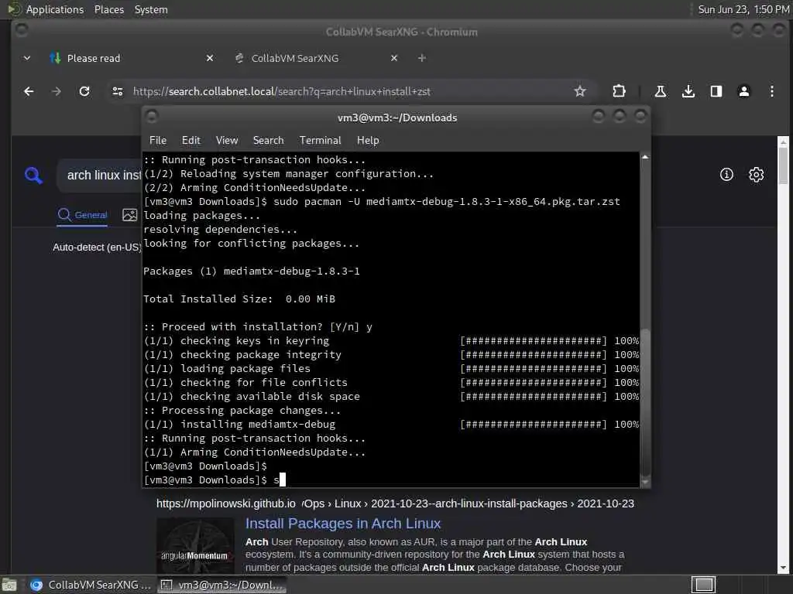Open the Applications menu
793x594 pixels.
click(x=55, y=9)
